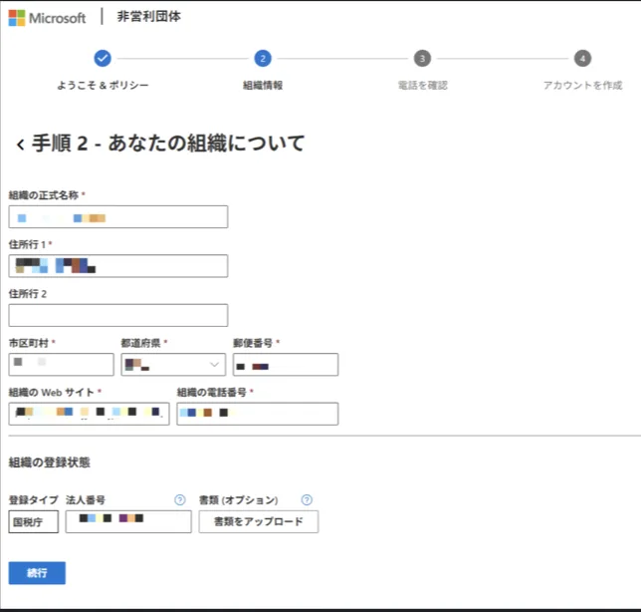Open help icon next to 法人番号

click(180, 499)
